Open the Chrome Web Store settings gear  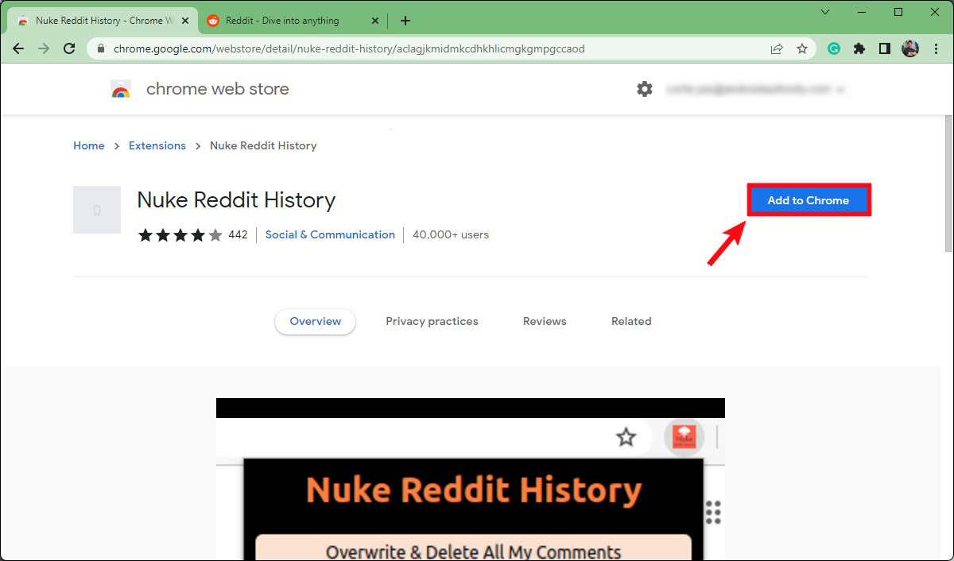tap(645, 89)
